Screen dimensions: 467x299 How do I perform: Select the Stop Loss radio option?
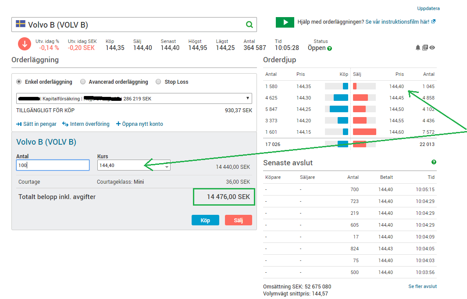click(158, 82)
